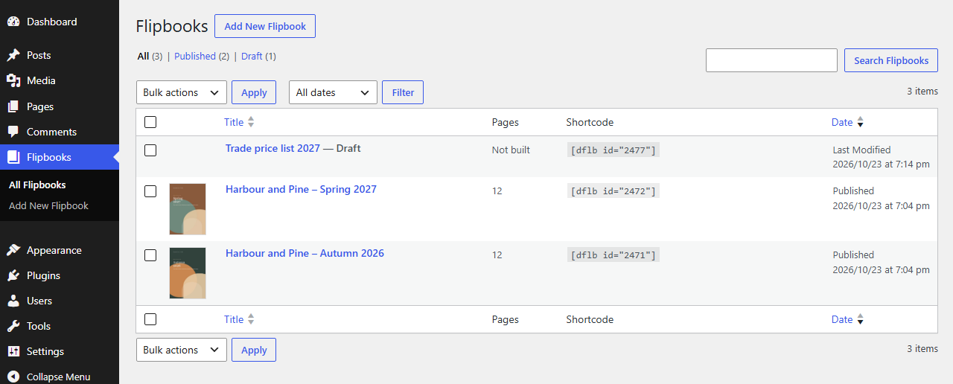
Task: Open Tools in the admin menu
Action: (x=60, y=326)
